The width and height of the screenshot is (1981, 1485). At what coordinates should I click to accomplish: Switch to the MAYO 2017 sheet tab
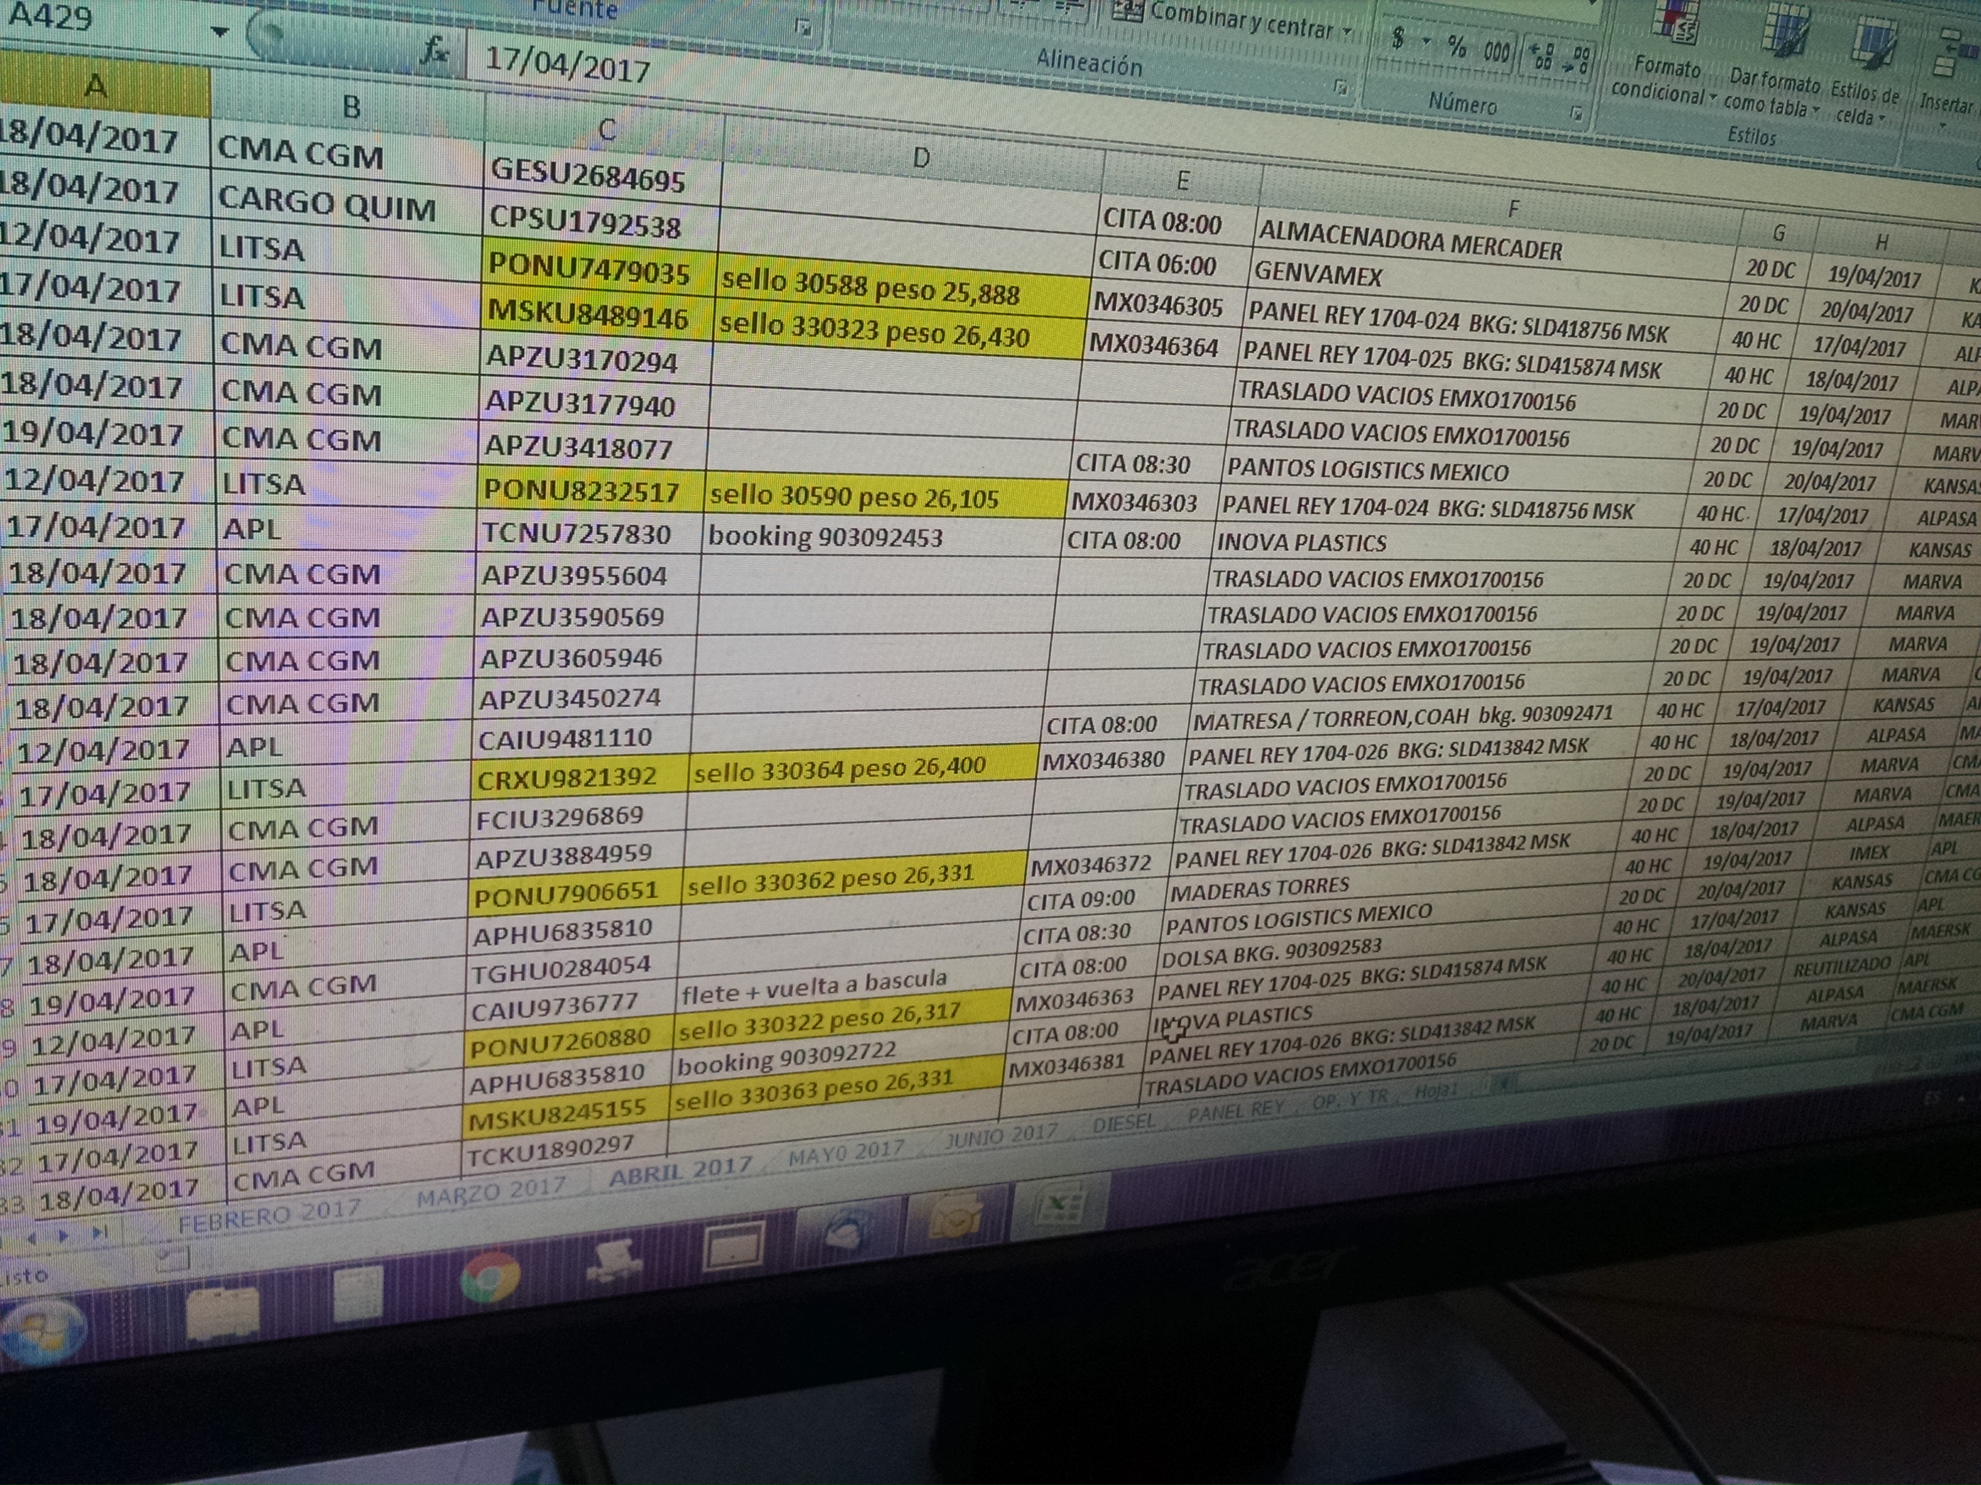pyautogui.click(x=845, y=1154)
